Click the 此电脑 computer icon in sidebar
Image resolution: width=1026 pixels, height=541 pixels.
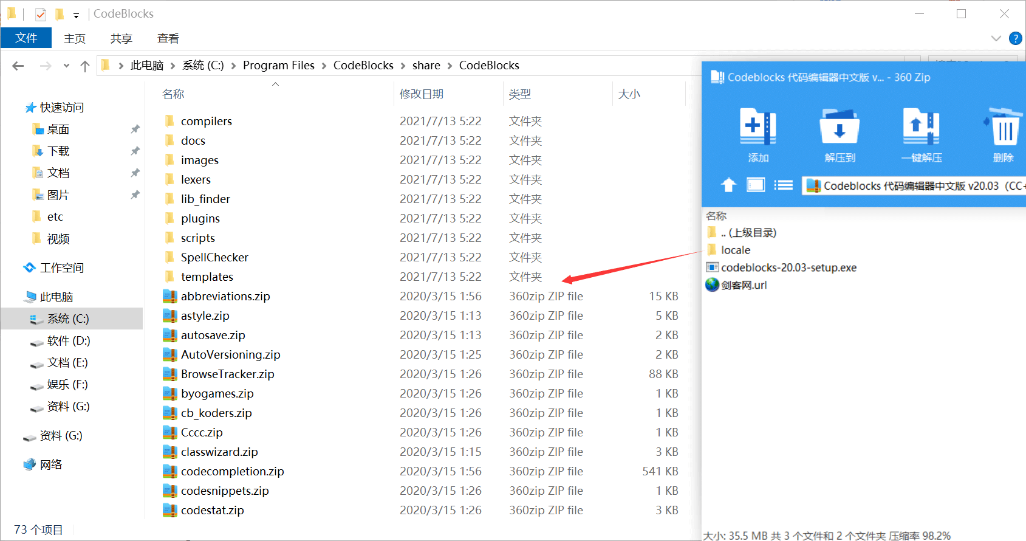coord(30,297)
